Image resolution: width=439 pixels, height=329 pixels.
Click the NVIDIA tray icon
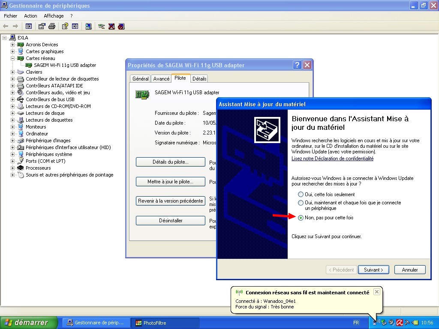(415, 323)
